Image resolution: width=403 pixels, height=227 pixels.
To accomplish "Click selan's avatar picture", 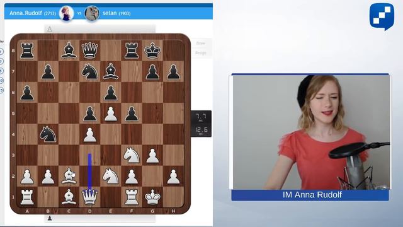I will point(92,13).
